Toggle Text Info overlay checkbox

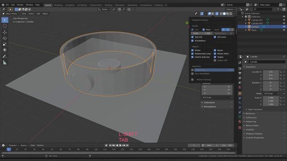[x=192, y=37]
